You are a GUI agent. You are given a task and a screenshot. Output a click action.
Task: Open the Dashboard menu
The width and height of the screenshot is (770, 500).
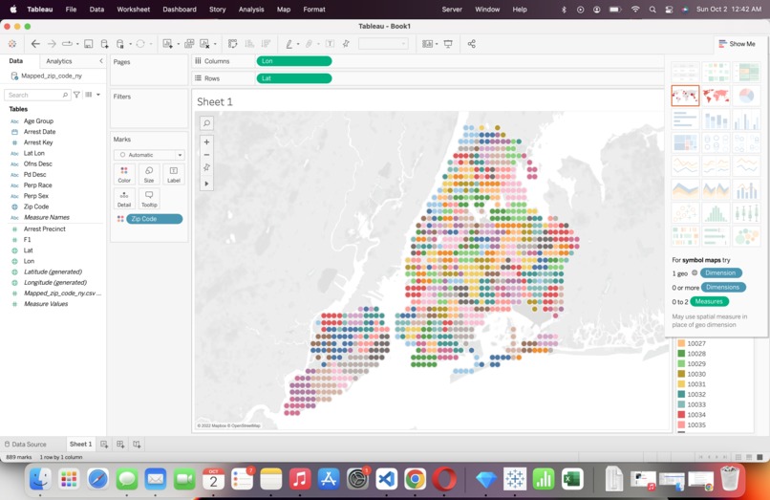[x=180, y=10]
